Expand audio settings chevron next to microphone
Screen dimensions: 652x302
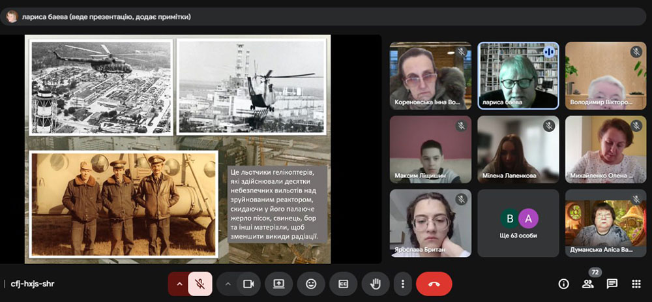pos(179,284)
